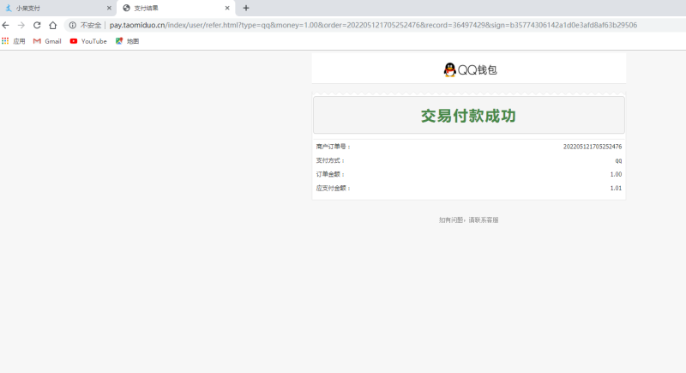Select order number 202205121705252476
The image size is (686, 373).
tap(593, 147)
